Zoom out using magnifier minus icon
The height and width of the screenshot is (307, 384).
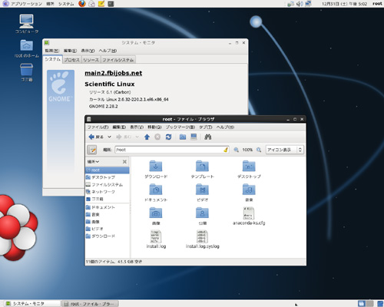click(x=236, y=150)
